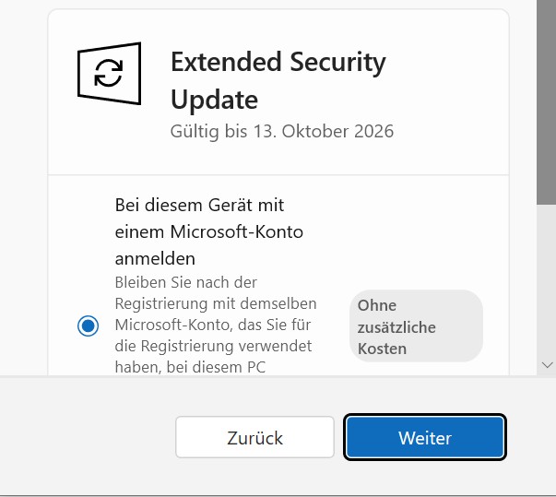
Task: Click the Windows update sync icon
Action: pos(109,74)
